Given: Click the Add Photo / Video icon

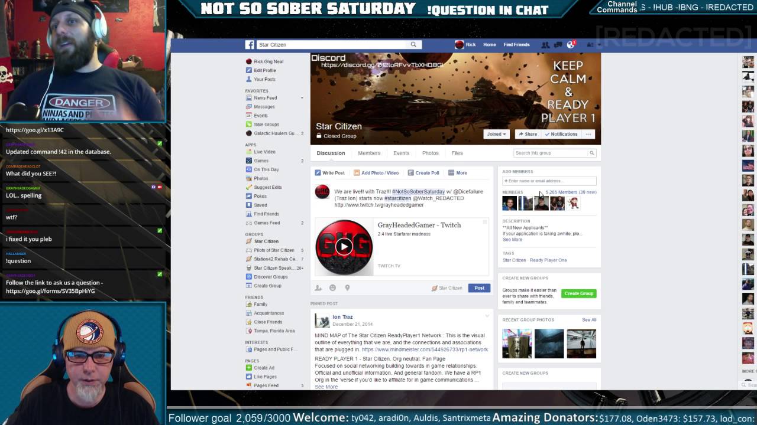Looking at the screenshot, I should (x=357, y=173).
